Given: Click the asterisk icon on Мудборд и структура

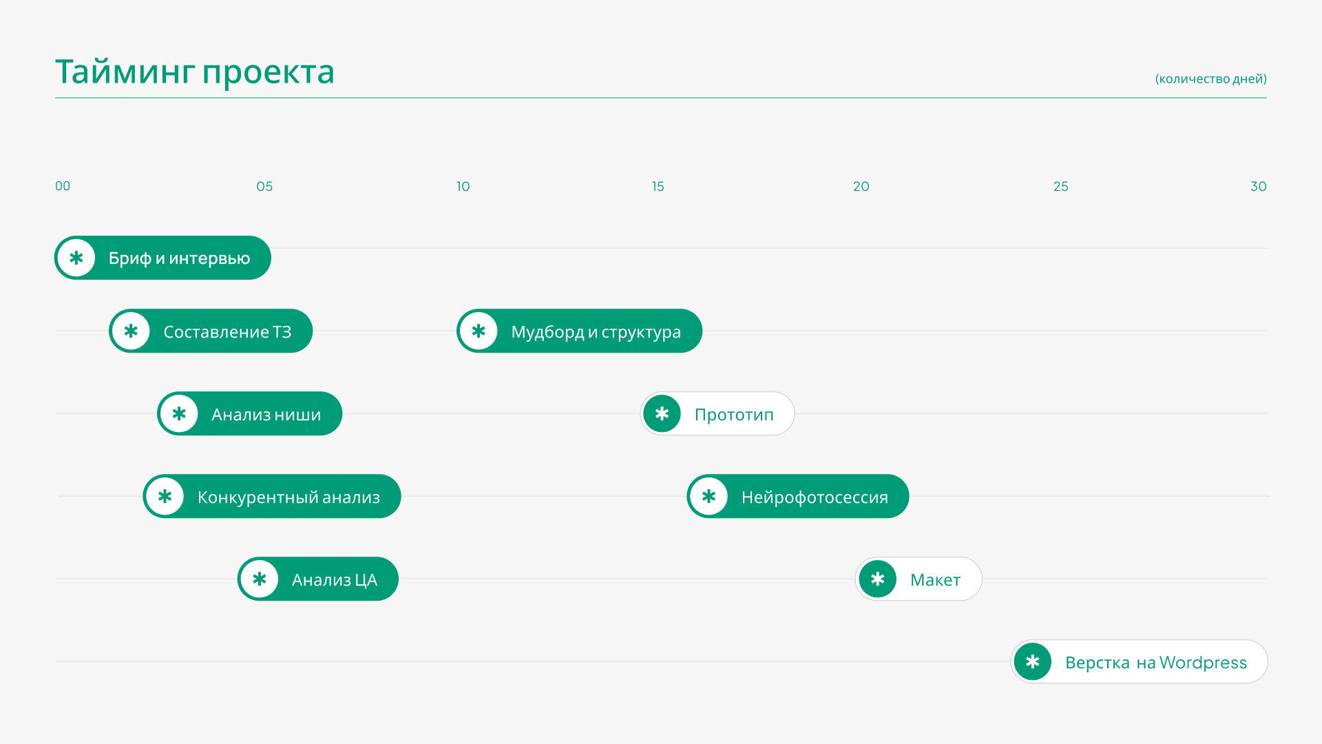Looking at the screenshot, I should (479, 331).
